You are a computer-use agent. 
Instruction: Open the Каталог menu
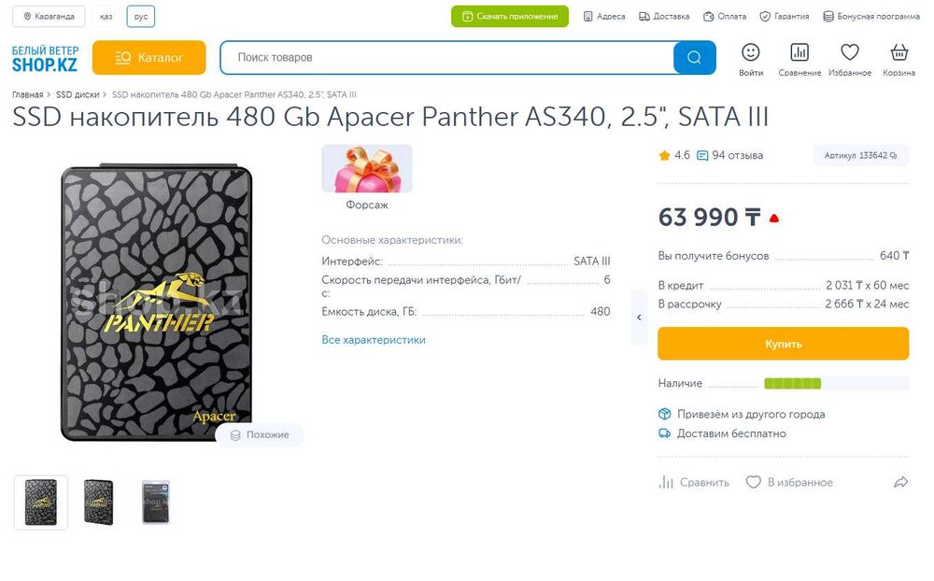[x=149, y=58]
